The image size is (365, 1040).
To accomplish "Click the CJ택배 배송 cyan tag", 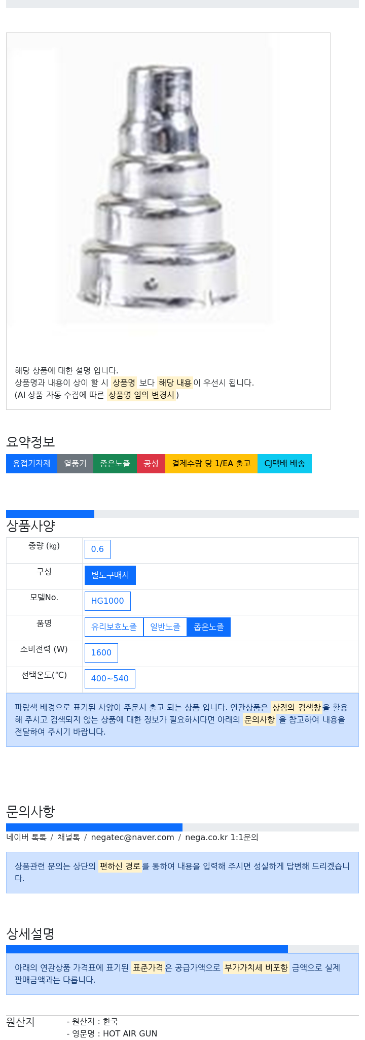I will tap(284, 464).
